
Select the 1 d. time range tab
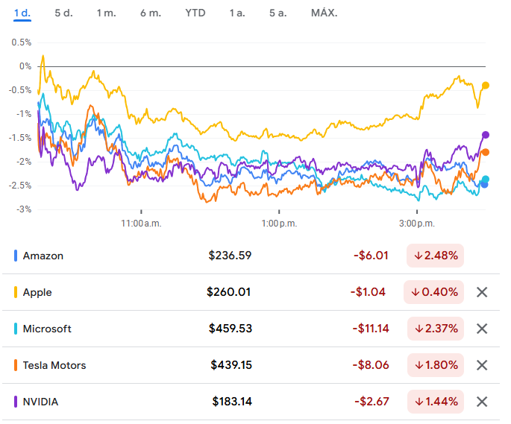[x=22, y=13]
